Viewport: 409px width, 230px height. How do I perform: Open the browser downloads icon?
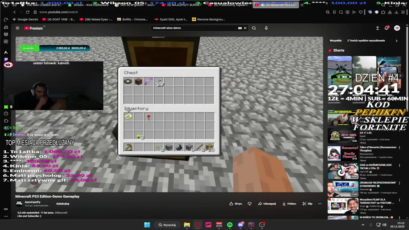click(x=396, y=12)
